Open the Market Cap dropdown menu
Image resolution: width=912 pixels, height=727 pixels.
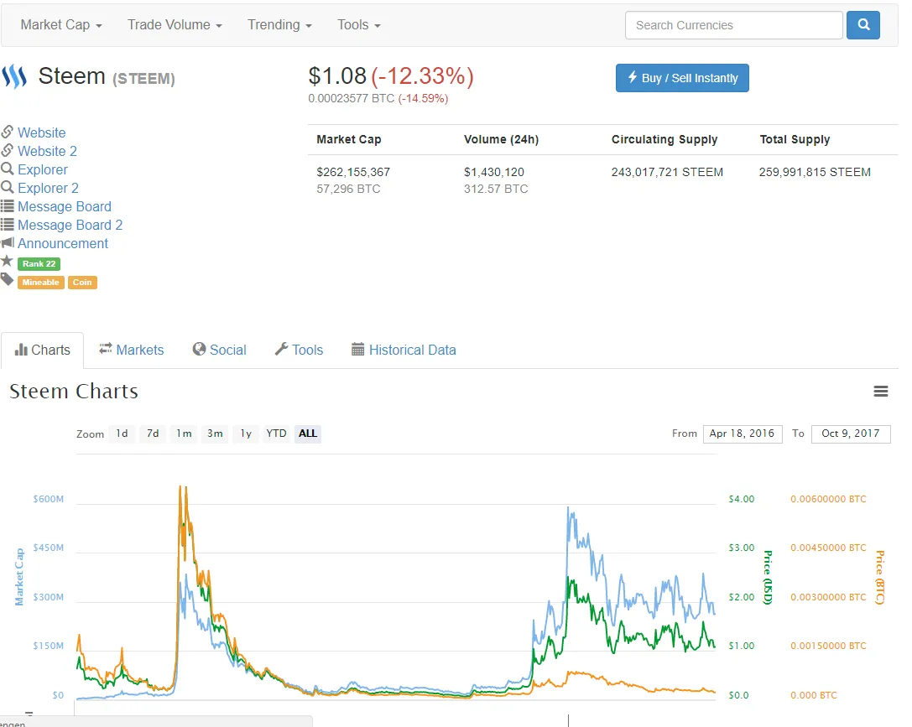61,25
